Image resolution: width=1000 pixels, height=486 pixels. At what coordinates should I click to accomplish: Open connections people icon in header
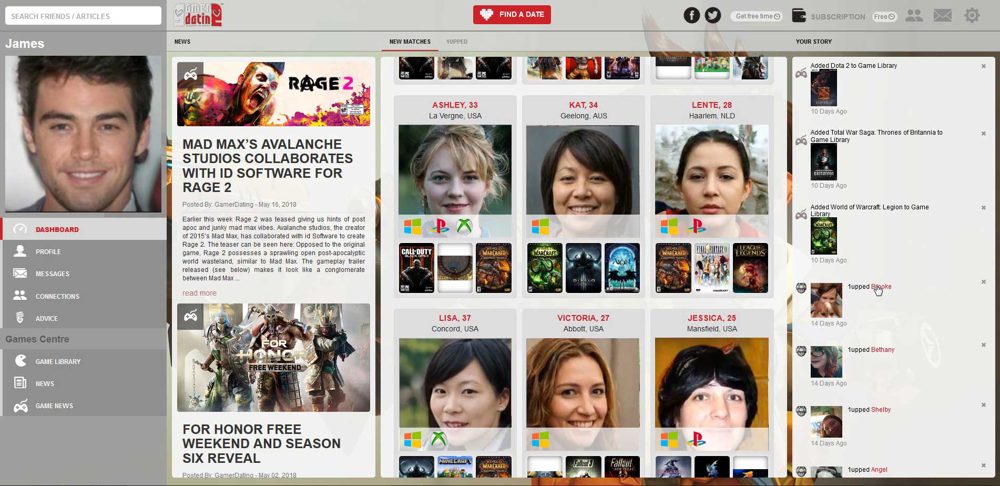coord(914,16)
